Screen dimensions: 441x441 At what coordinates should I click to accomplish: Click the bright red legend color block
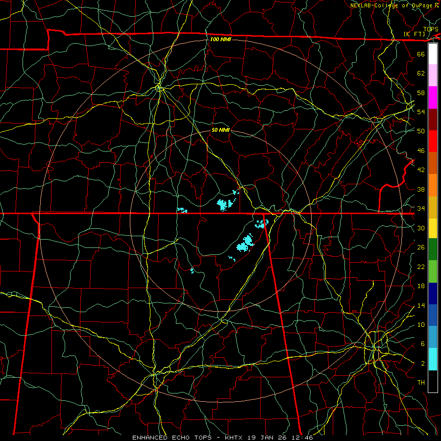[433, 141]
